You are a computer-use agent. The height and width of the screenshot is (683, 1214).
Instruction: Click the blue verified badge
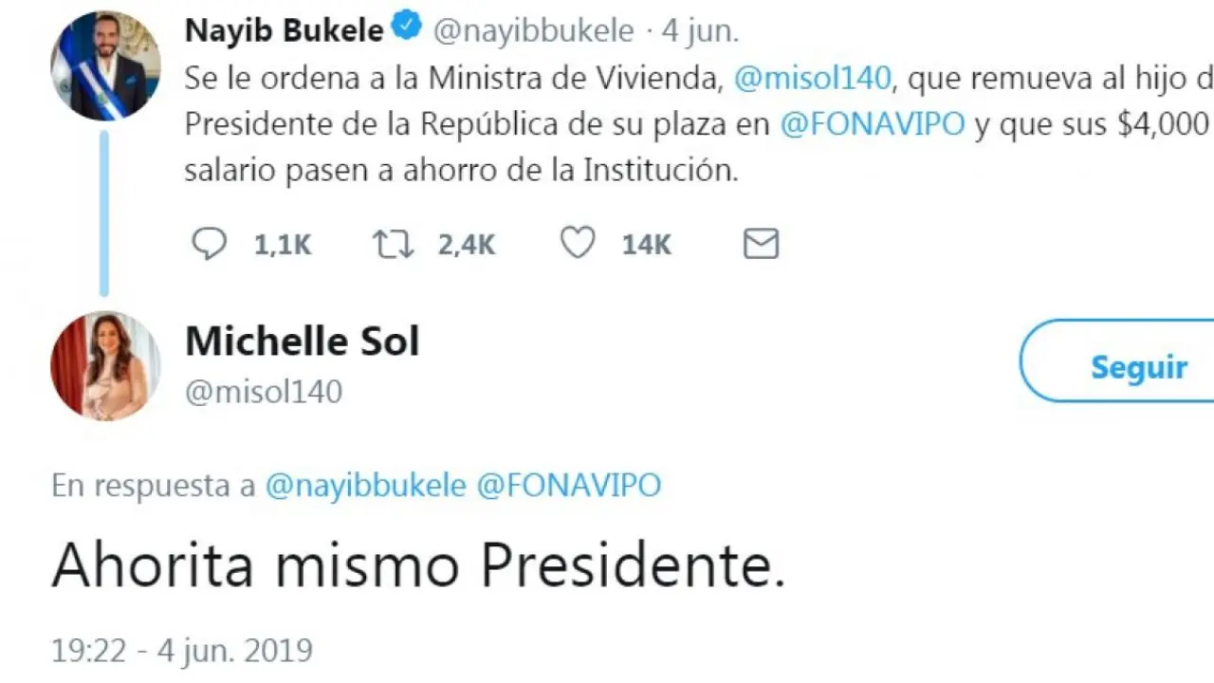[x=408, y=29]
